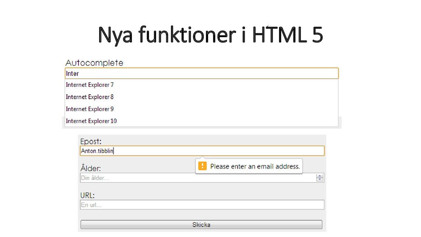Click the Epost label
This screenshot has width=421, height=237.
point(91,142)
